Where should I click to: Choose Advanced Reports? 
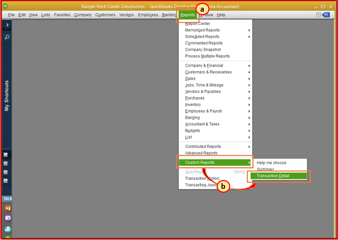coord(215,153)
